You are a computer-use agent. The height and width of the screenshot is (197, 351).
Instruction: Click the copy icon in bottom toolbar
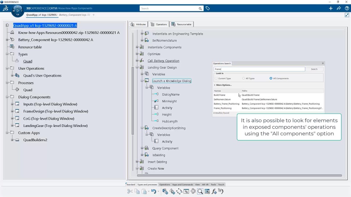[x=137, y=192]
